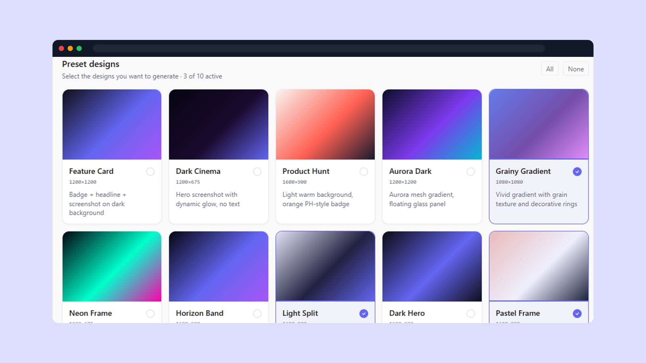Image resolution: width=646 pixels, height=363 pixels.
Task: Deselect the Grainy Gradient preset
Action: tap(577, 171)
